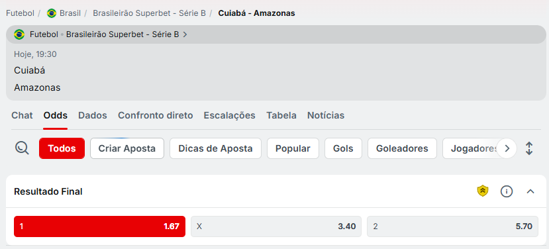This screenshot has width=549, height=249.
Task: Click the yellow shield boost icon
Action: [x=483, y=191]
